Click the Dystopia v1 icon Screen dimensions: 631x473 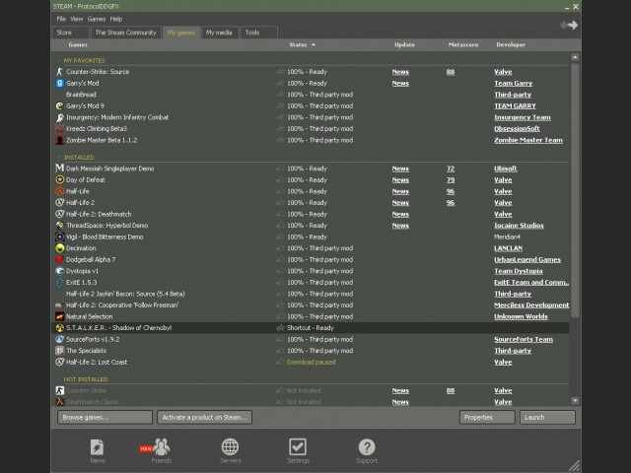59,271
